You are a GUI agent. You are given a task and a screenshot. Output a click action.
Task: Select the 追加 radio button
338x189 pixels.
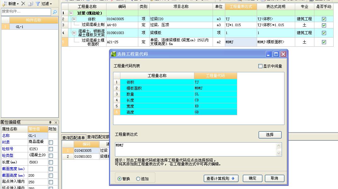click(x=142, y=179)
